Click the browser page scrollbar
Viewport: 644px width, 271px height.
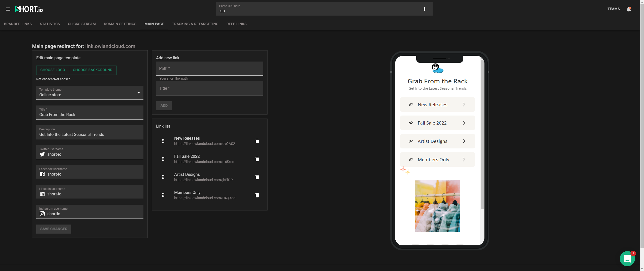[x=642, y=126]
